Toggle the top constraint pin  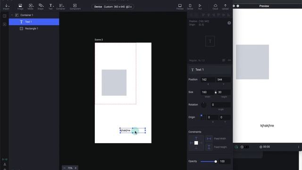[x=196, y=138]
